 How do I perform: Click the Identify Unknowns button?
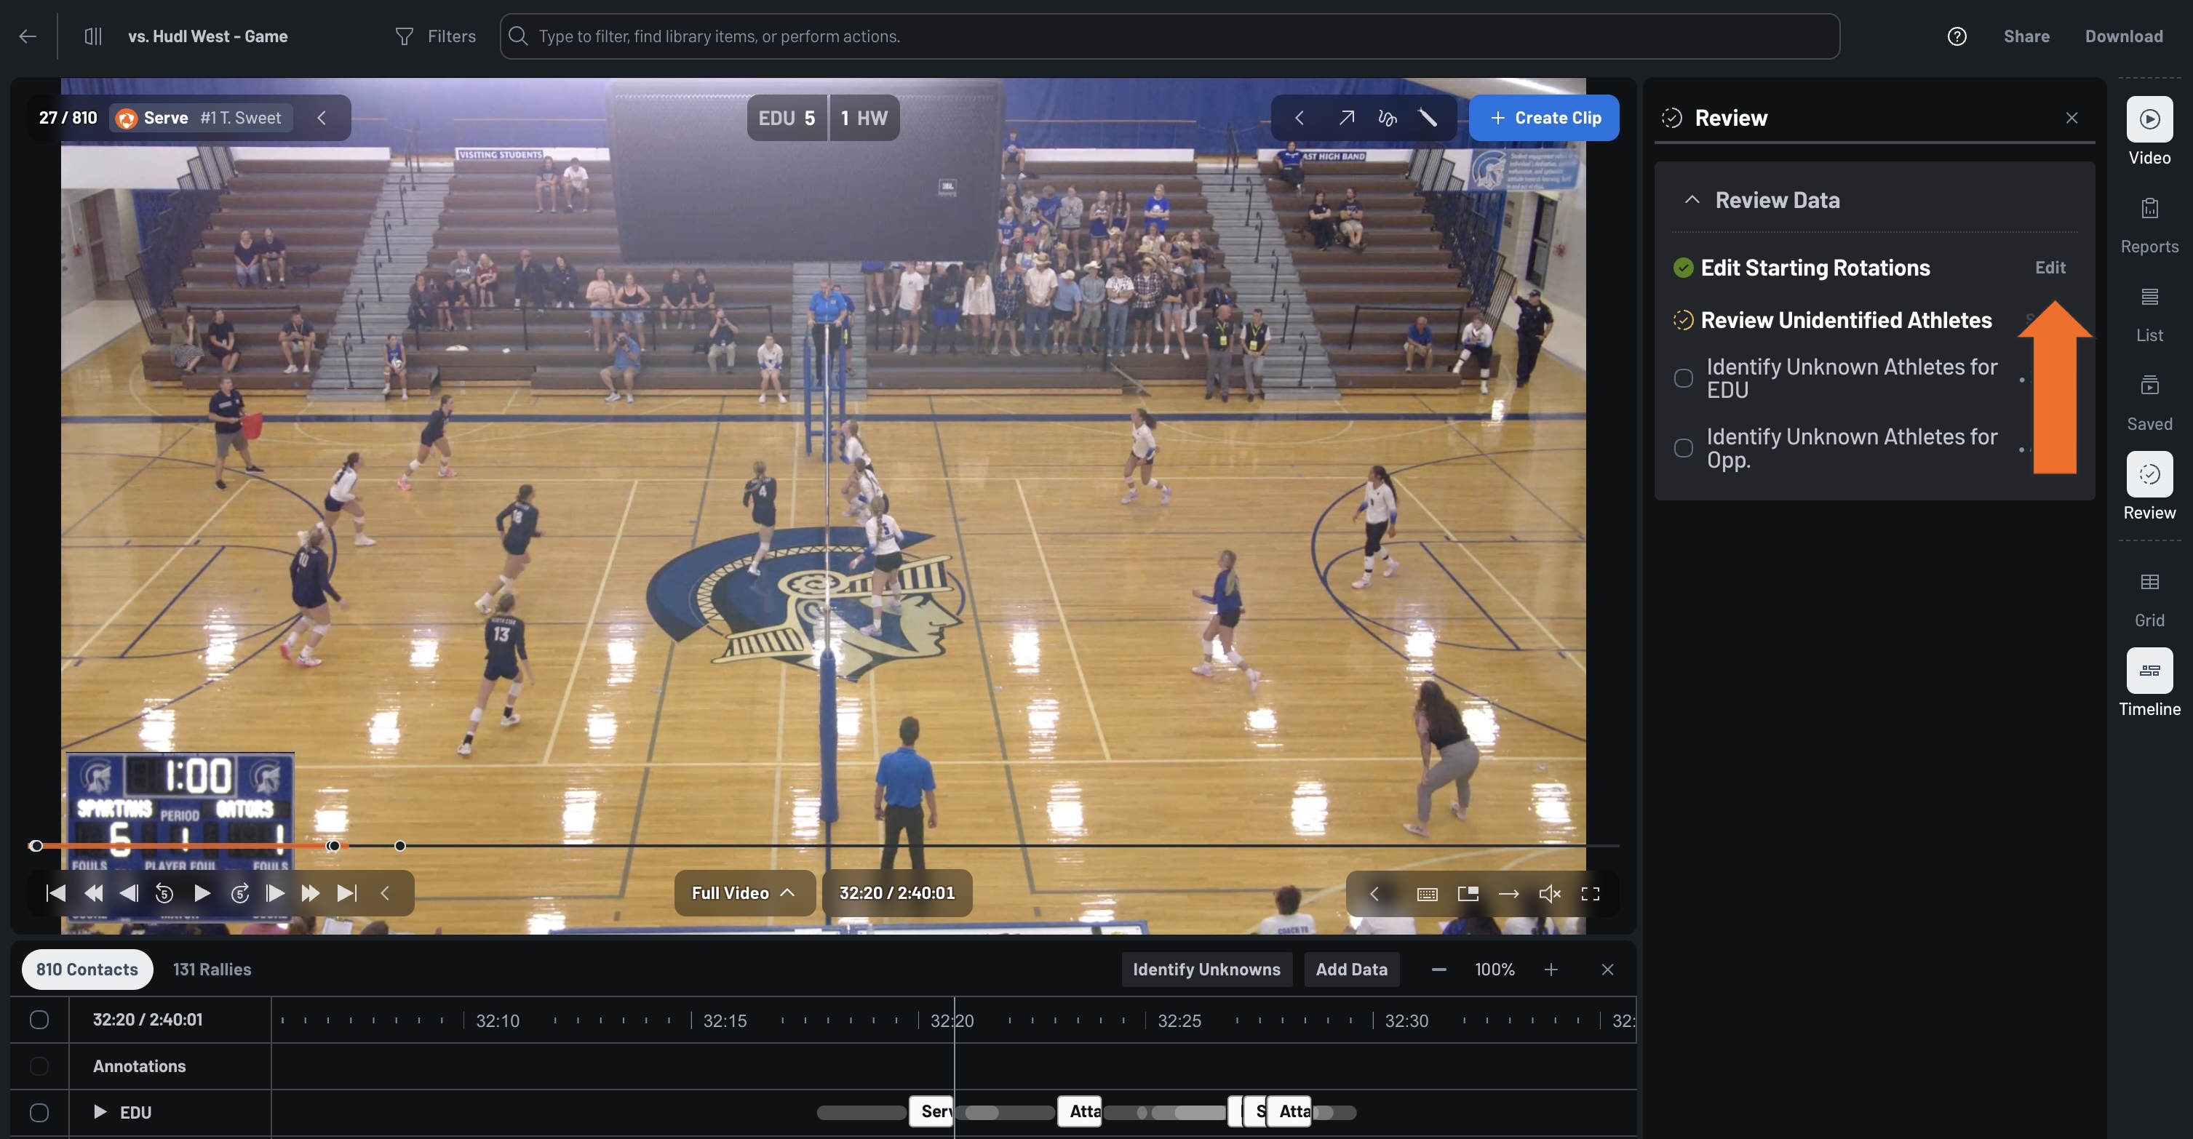1206,970
